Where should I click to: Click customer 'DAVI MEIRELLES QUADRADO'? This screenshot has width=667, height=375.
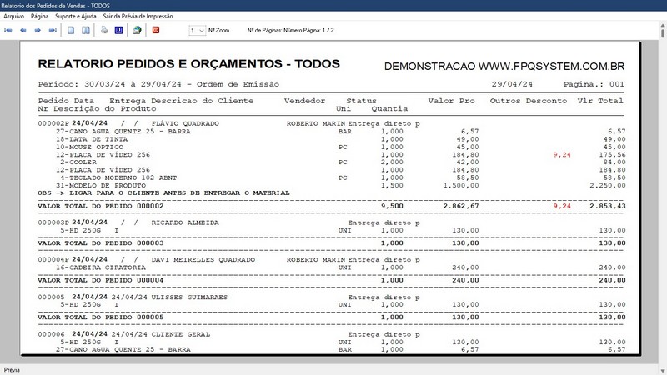(x=203, y=260)
